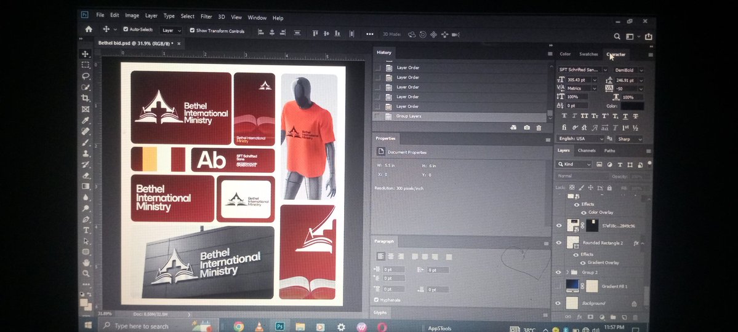This screenshot has width=738, height=332.
Task: Apply Underline style in Character panel
Action: coord(625,117)
